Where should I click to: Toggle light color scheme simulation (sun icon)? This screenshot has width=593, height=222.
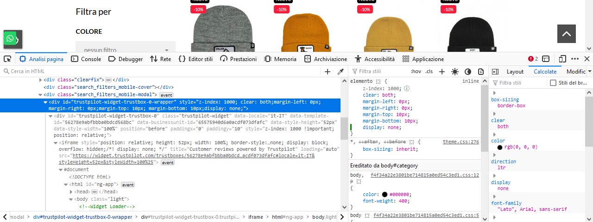(x=455, y=72)
